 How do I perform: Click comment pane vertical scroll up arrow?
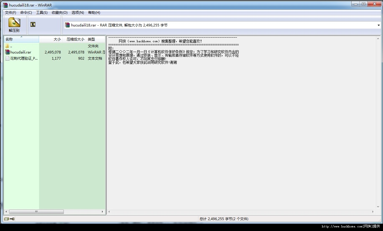click(x=378, y=38)
